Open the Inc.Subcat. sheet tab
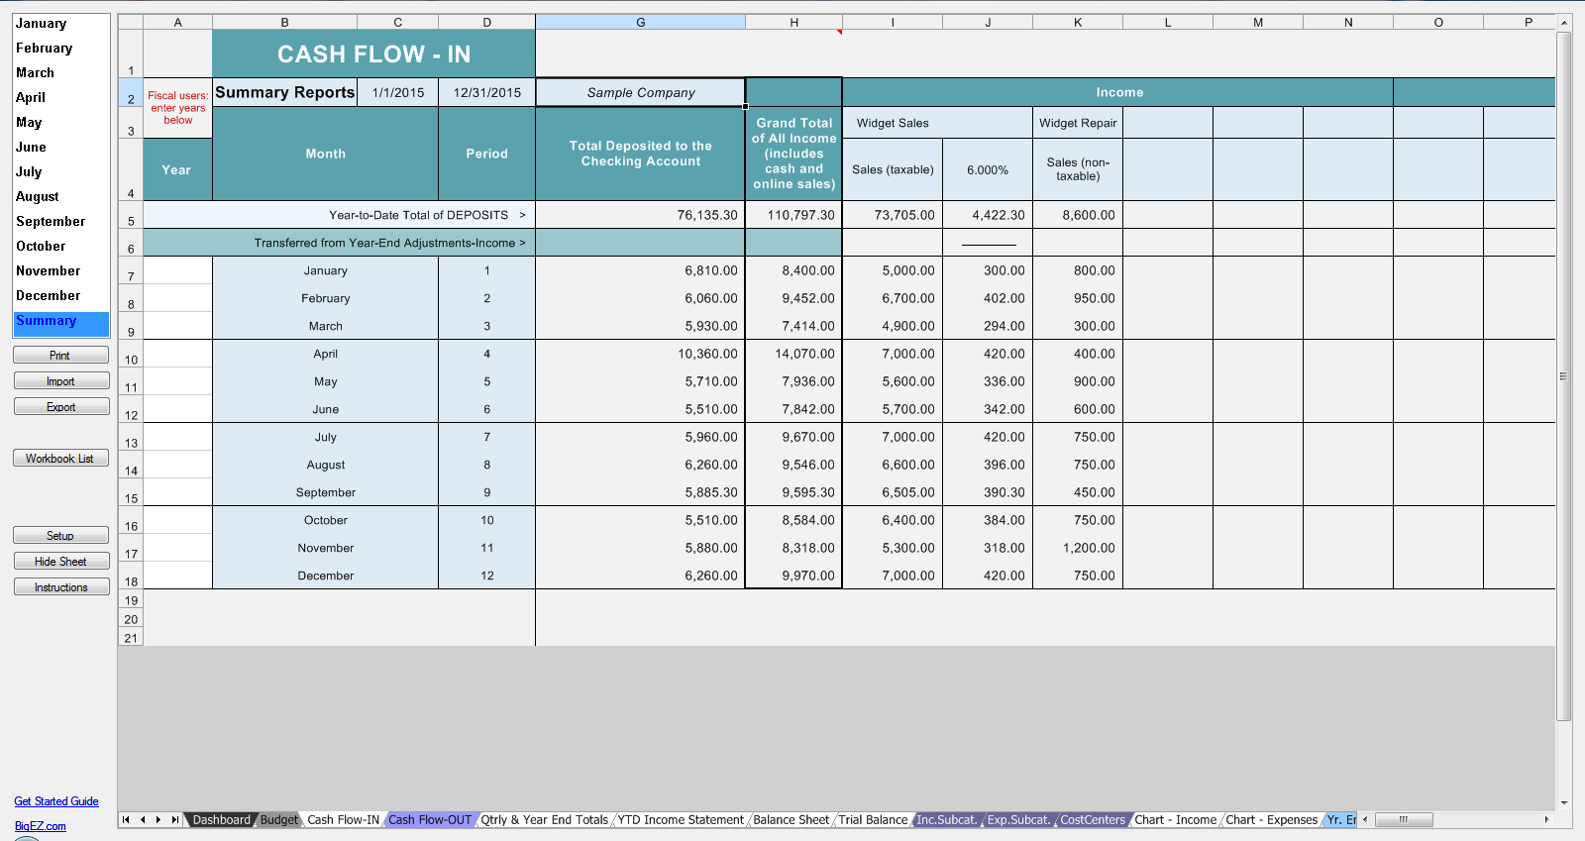This screenshot has width=1585, height=841. [946, 819]
